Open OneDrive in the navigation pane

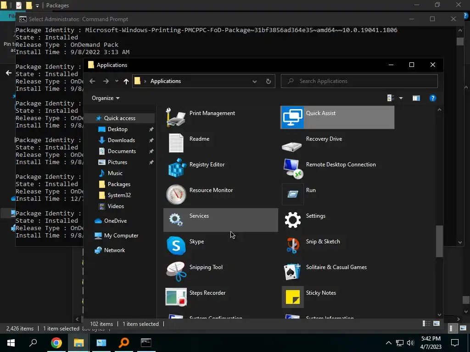[x=115, y=221]
